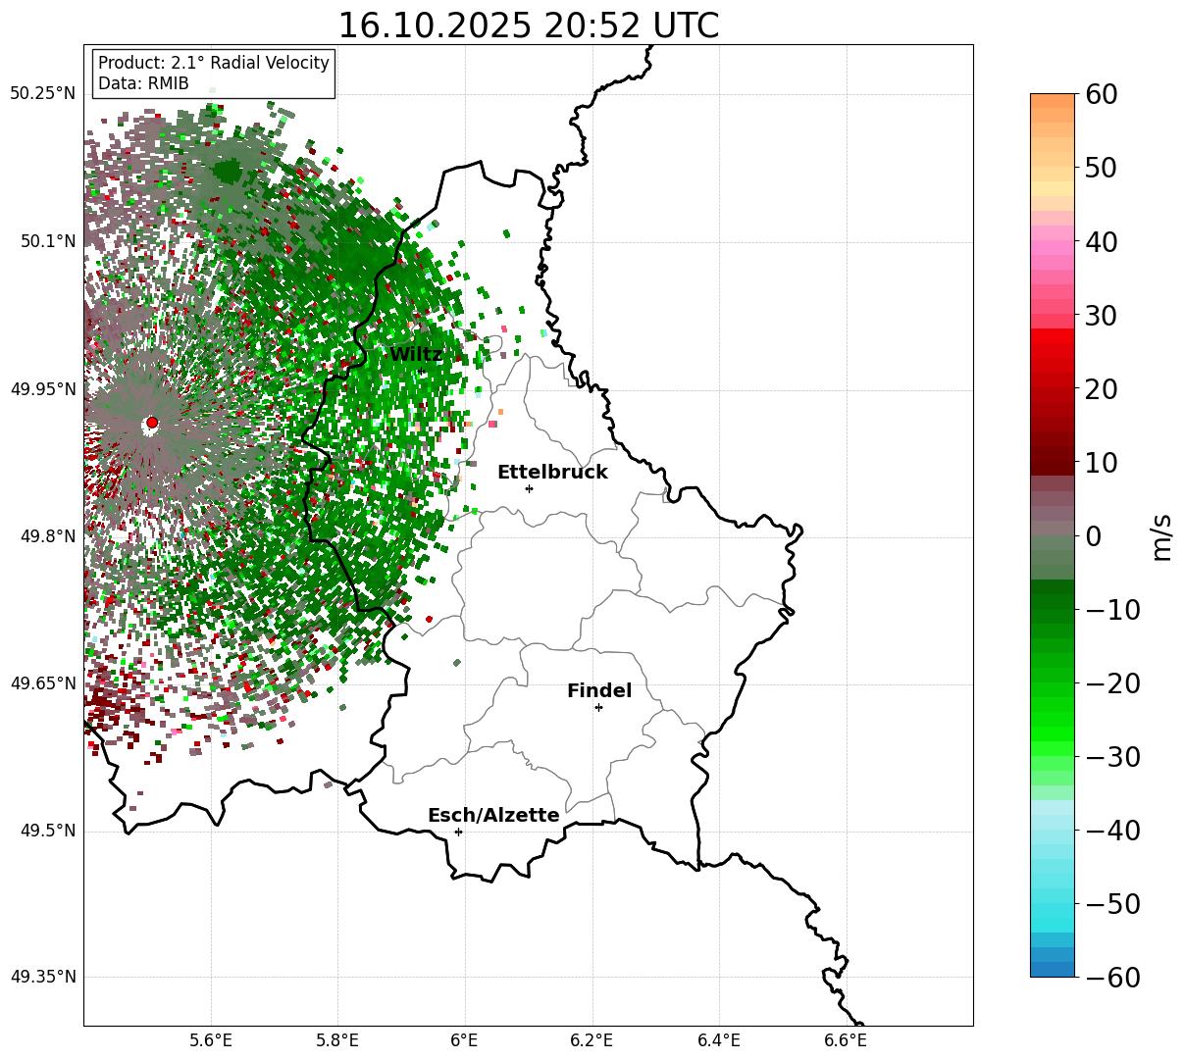Image resolution: width=1184 pixels, height=1060 pixels.
Task: Click the 49.95°N latitude label
Action: click(43, 389)
